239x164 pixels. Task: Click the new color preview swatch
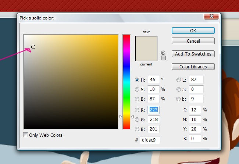pyautogui.click(x=146, y=42)
